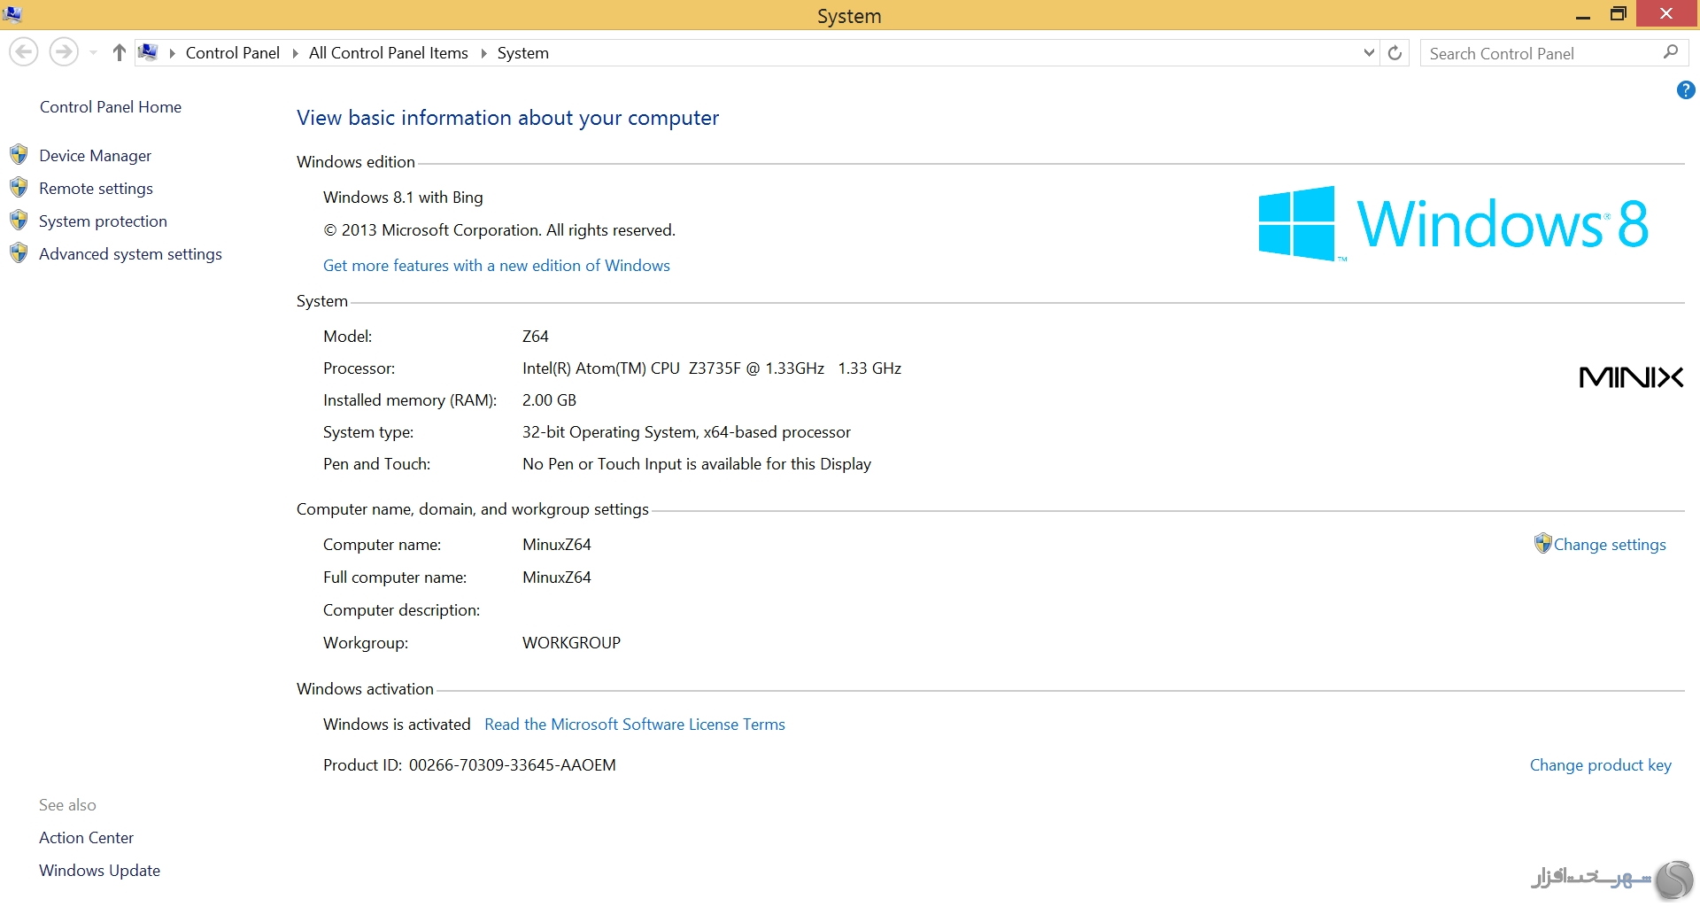Open Remote settings

[96, 189]
